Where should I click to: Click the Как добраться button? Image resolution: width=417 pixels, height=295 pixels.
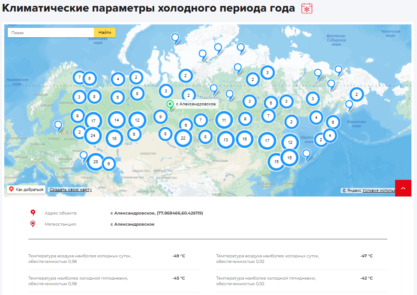coord(26,190)
